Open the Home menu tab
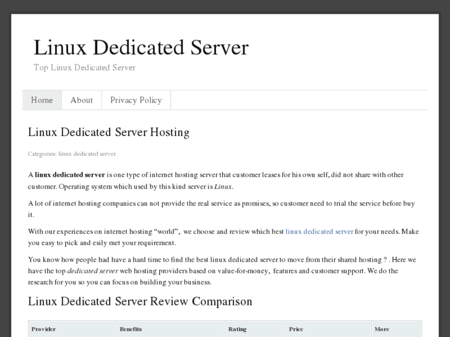 point(42,100)
